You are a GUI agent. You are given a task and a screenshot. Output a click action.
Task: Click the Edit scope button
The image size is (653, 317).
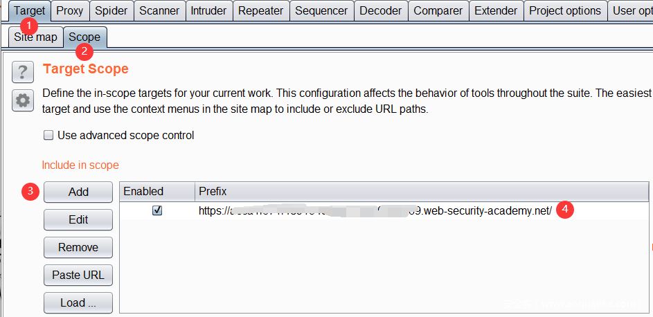(78, 219)
